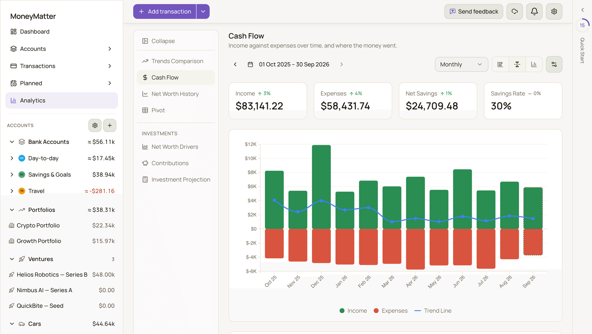Viewport: 592px width, 334px height.
Task: Click the Add transaction button
Action: point(165,11)
